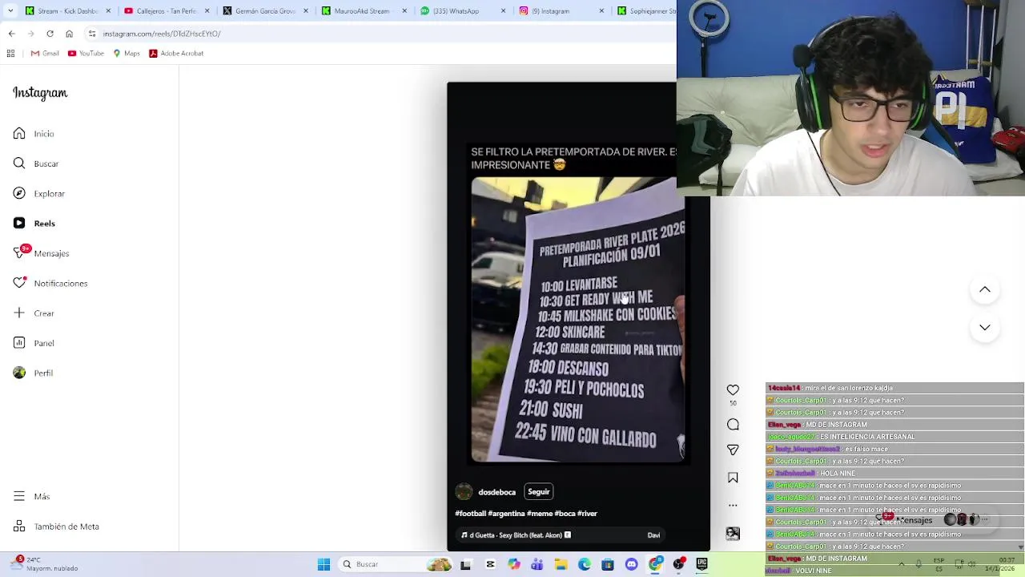Open Microsoft Store from taskbar
Screen dimensions: 1025x577
[608, 564]
